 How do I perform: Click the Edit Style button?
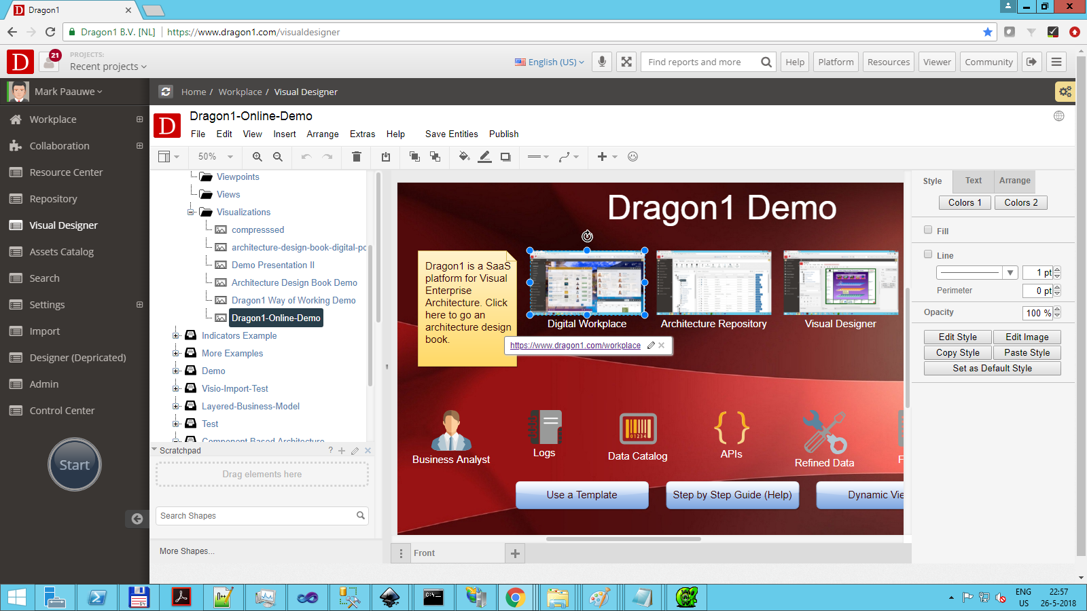pyautogui.click(x=958, y=337)
